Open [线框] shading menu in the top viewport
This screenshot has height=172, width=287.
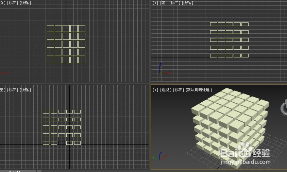(x=25, y=3)
